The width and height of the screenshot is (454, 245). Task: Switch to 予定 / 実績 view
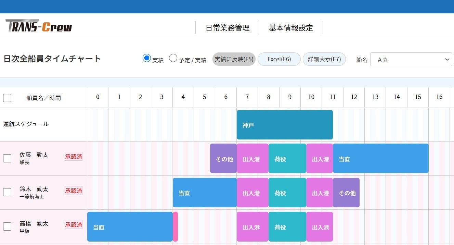click(x=173, y=58)
